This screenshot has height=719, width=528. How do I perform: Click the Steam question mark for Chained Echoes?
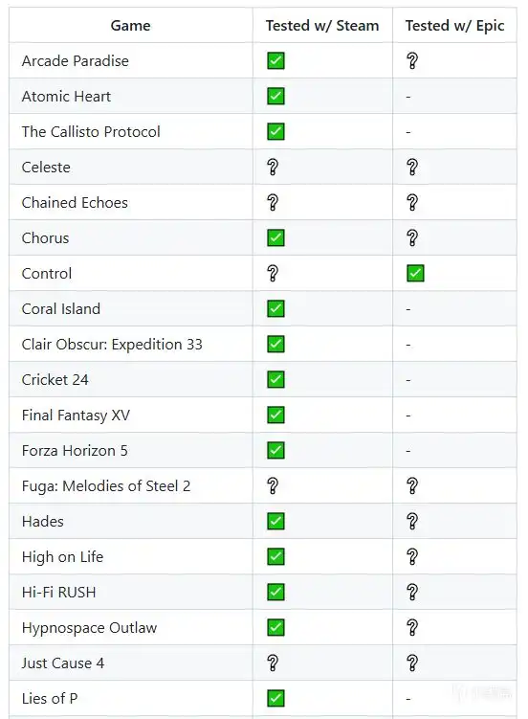coord(273,202)
